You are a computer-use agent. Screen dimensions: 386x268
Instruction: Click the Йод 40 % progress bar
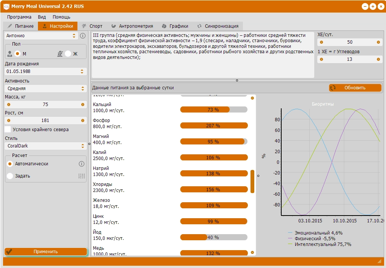pyautogui.click(x=214, y=238)
